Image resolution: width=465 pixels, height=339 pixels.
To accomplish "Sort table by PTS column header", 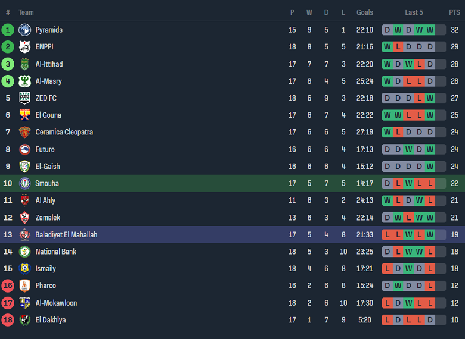I will tap(454, 12).
